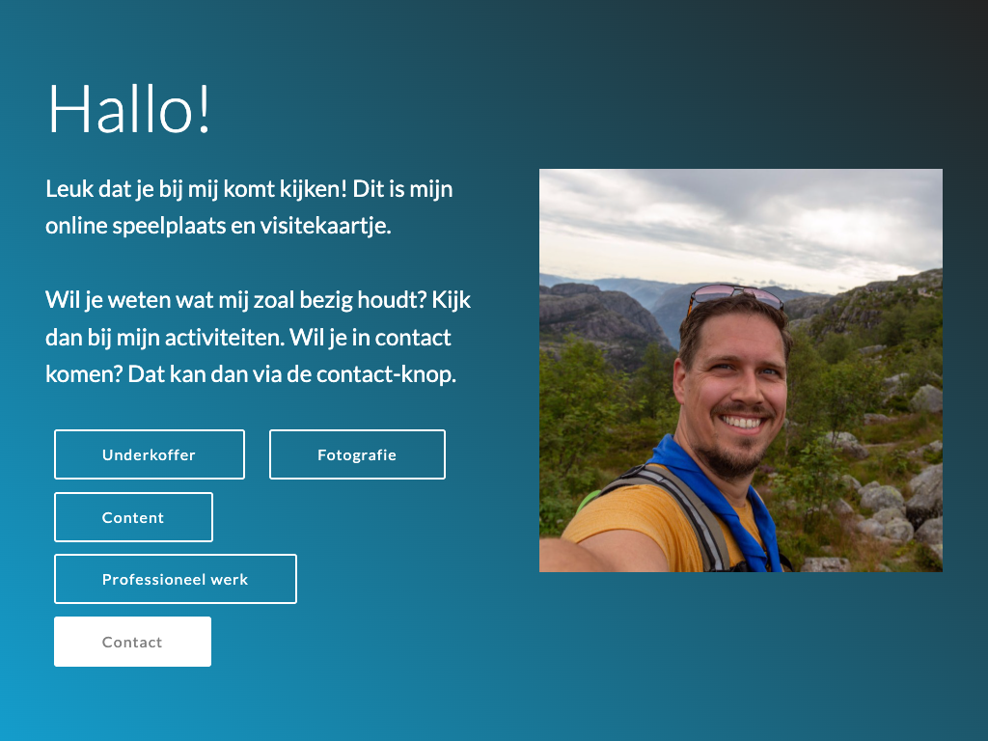The image size is (988, 741).
Task: Click the 'Leuk dat je bij mij' sentence
Action: [196, 189]
